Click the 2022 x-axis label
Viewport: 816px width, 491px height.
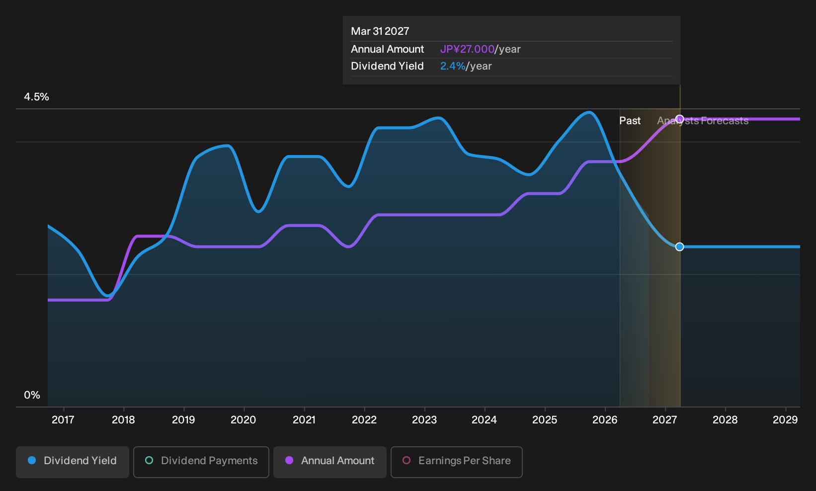(x=364, y=420)
